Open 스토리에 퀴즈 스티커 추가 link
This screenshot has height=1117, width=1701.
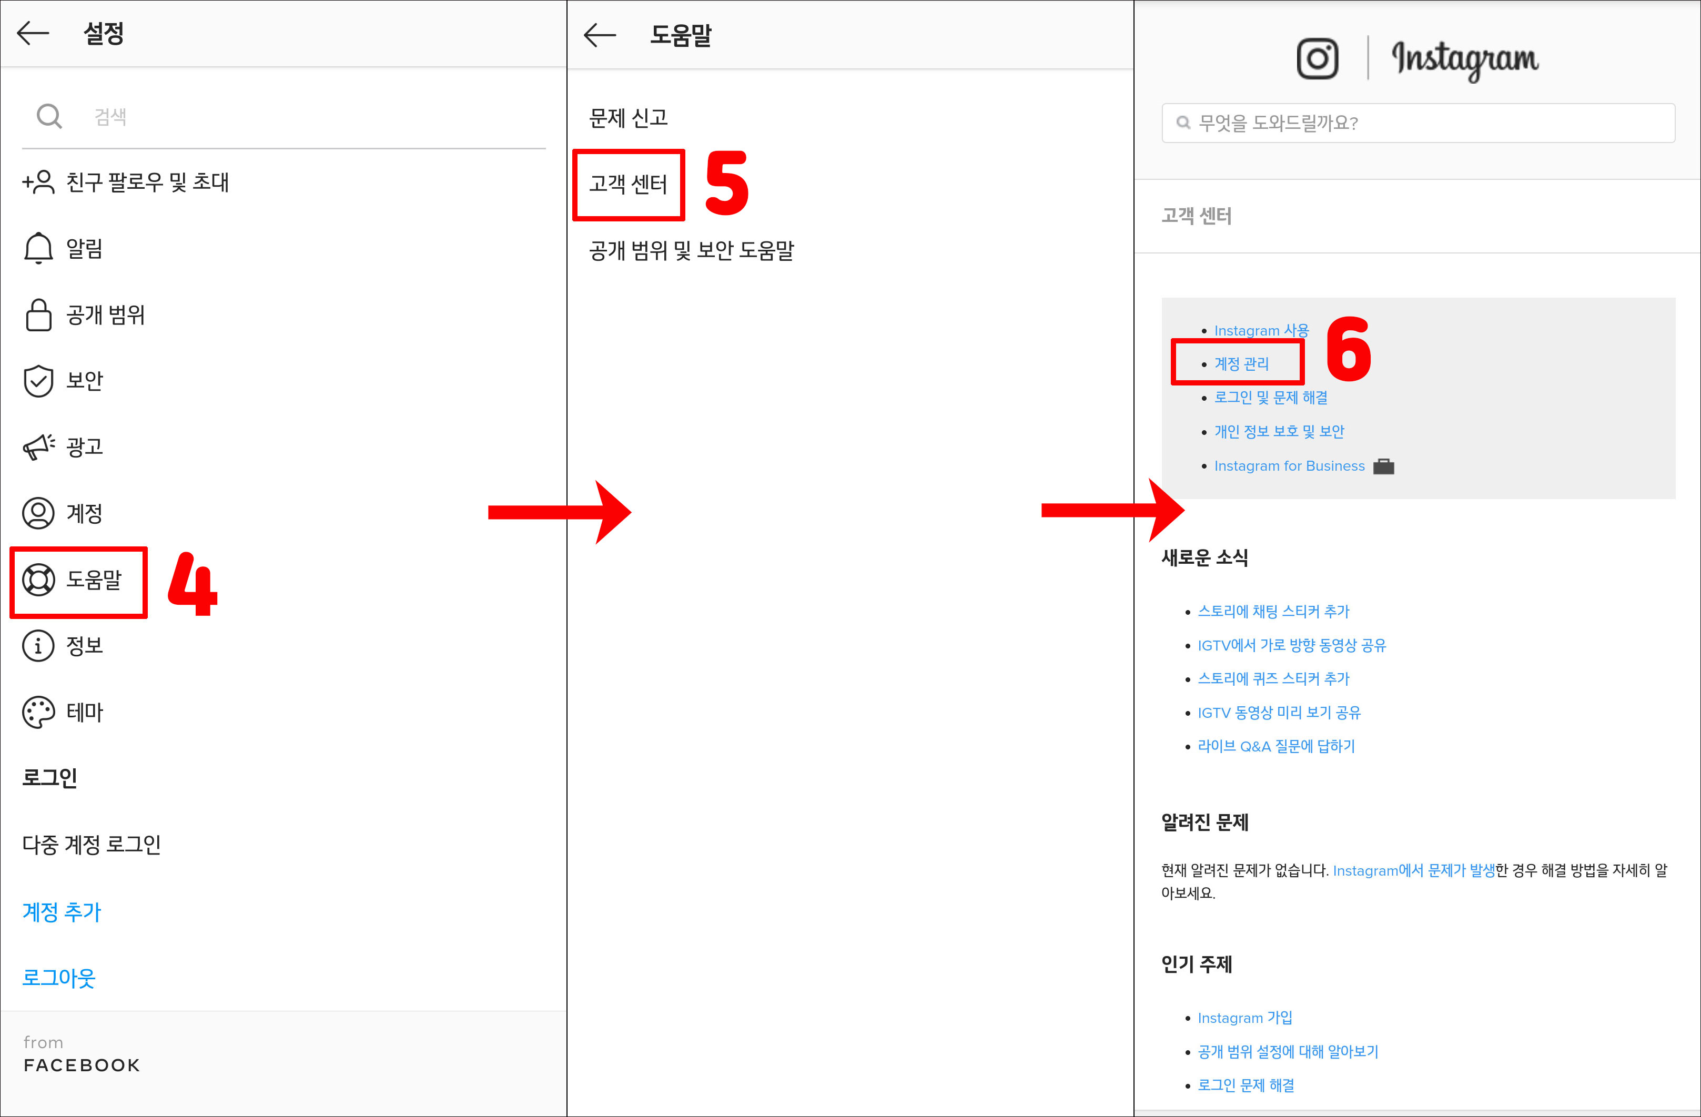[x=1273, y=679]
